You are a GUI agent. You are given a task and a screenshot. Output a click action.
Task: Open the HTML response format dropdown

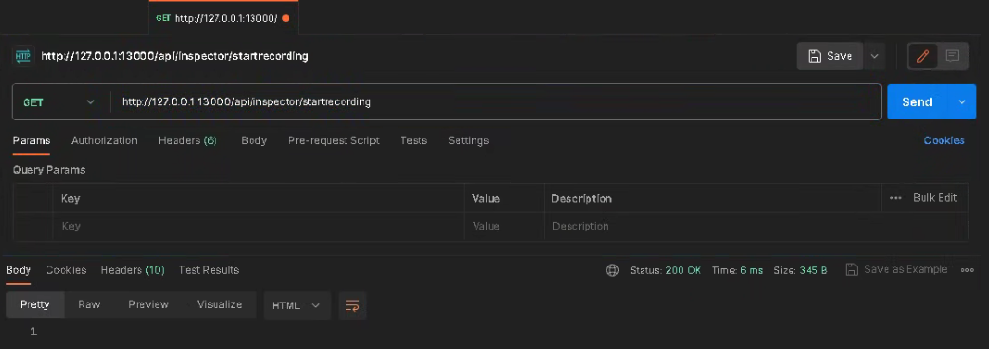tap(296, 305)
